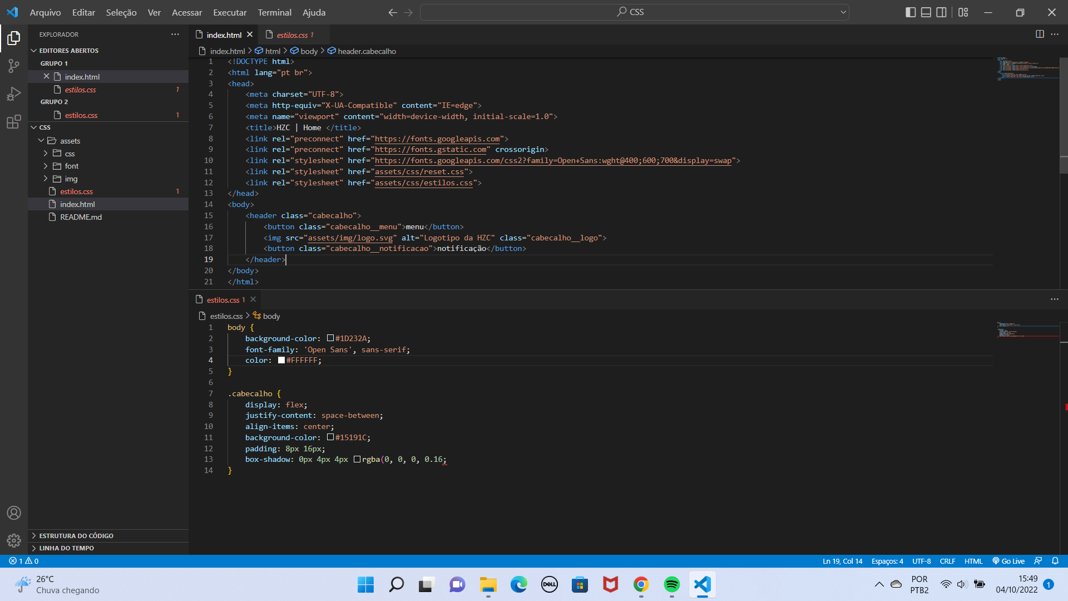1068x601 pixels.
Task: Open more actions menu of top editor group
Action: (x=1055, y=34)
